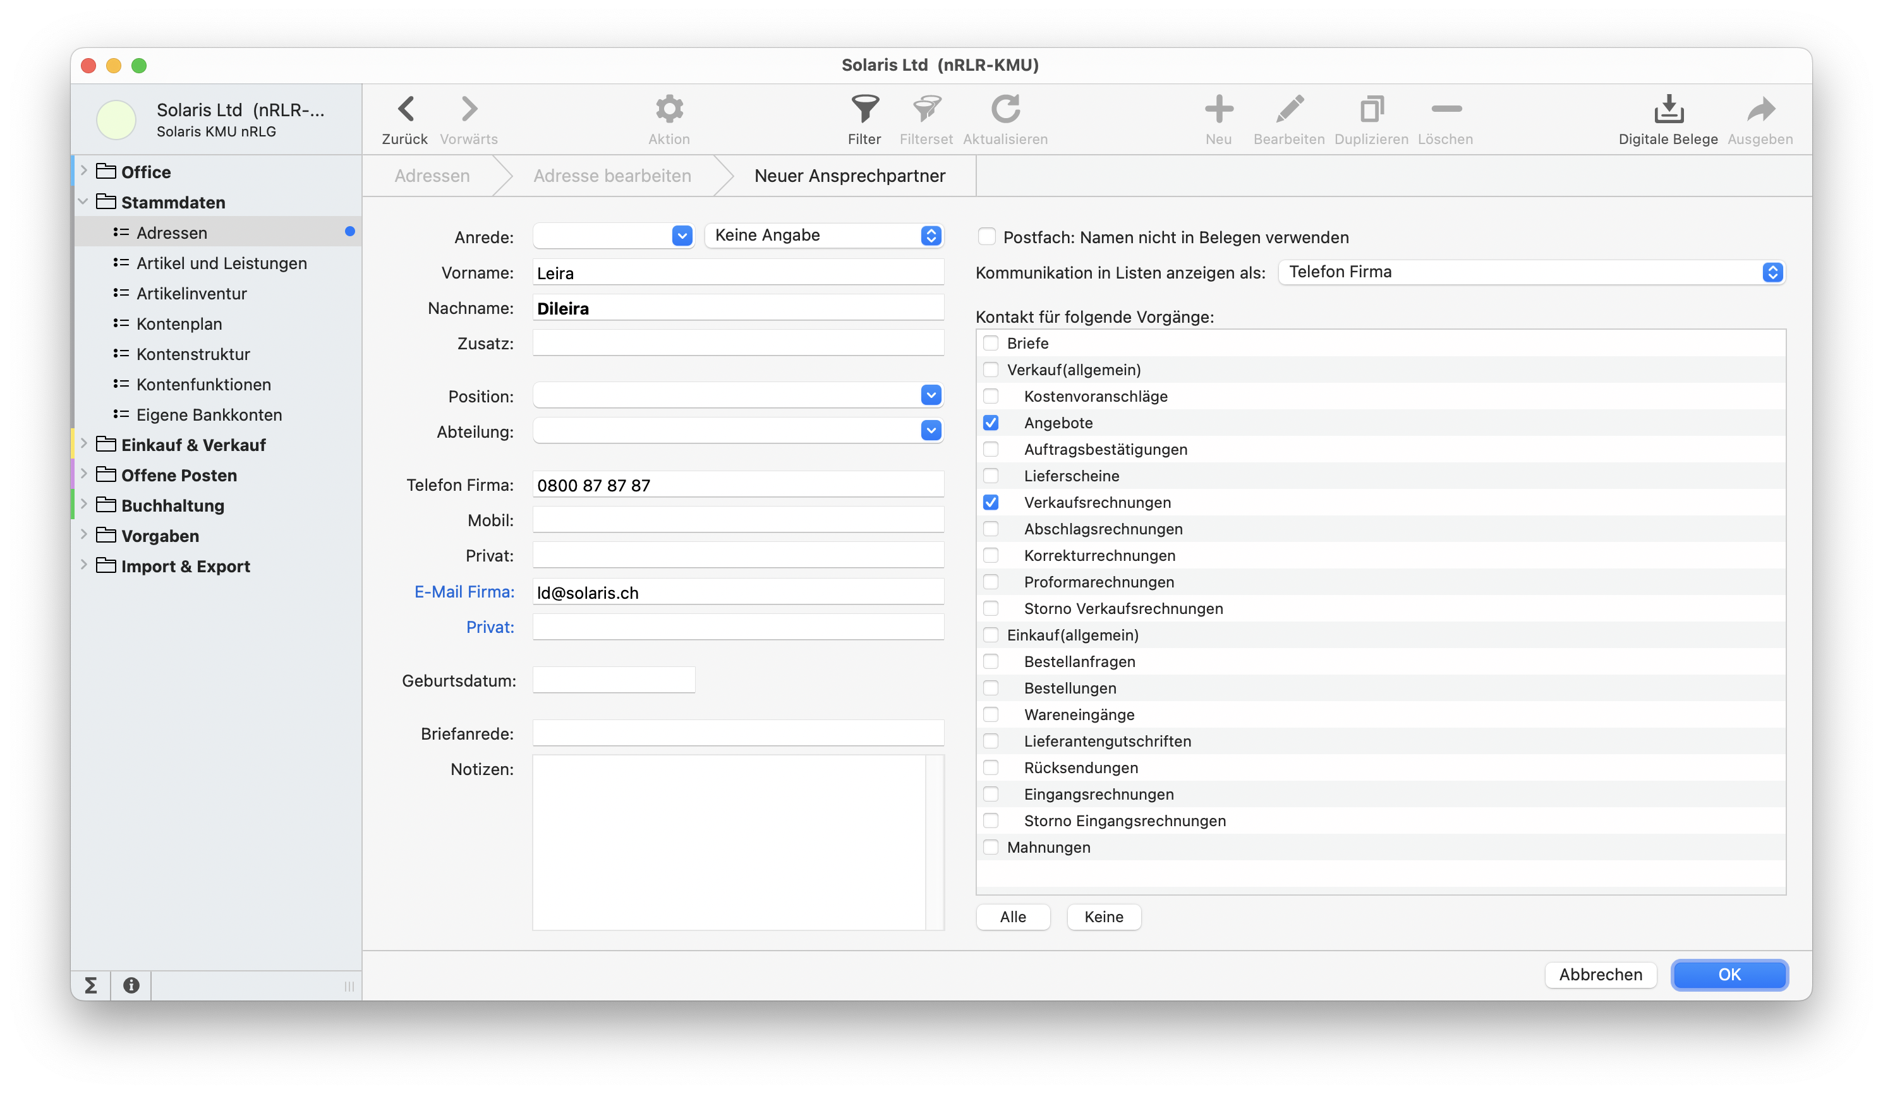The width and height of the screenshot is (1883, 1094).
Task: Click the Filter funnel icon
Action: pyautogui.click(x=864, y=109)
